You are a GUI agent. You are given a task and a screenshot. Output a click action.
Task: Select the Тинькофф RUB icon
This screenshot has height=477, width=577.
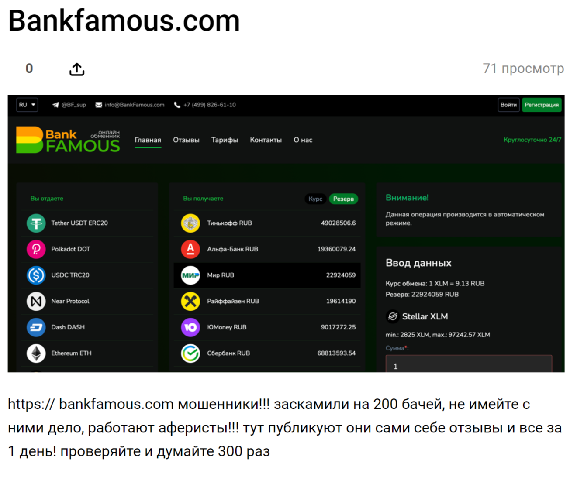[190, 223]
